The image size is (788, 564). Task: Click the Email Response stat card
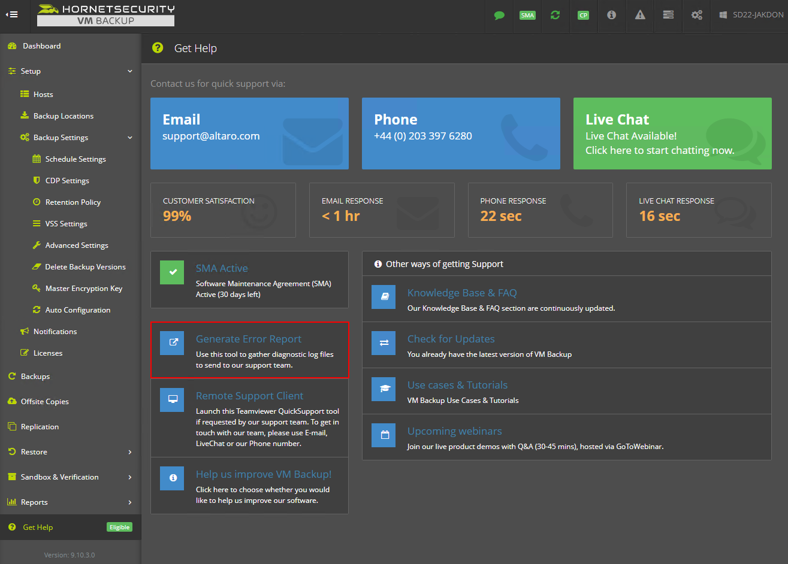382,210
